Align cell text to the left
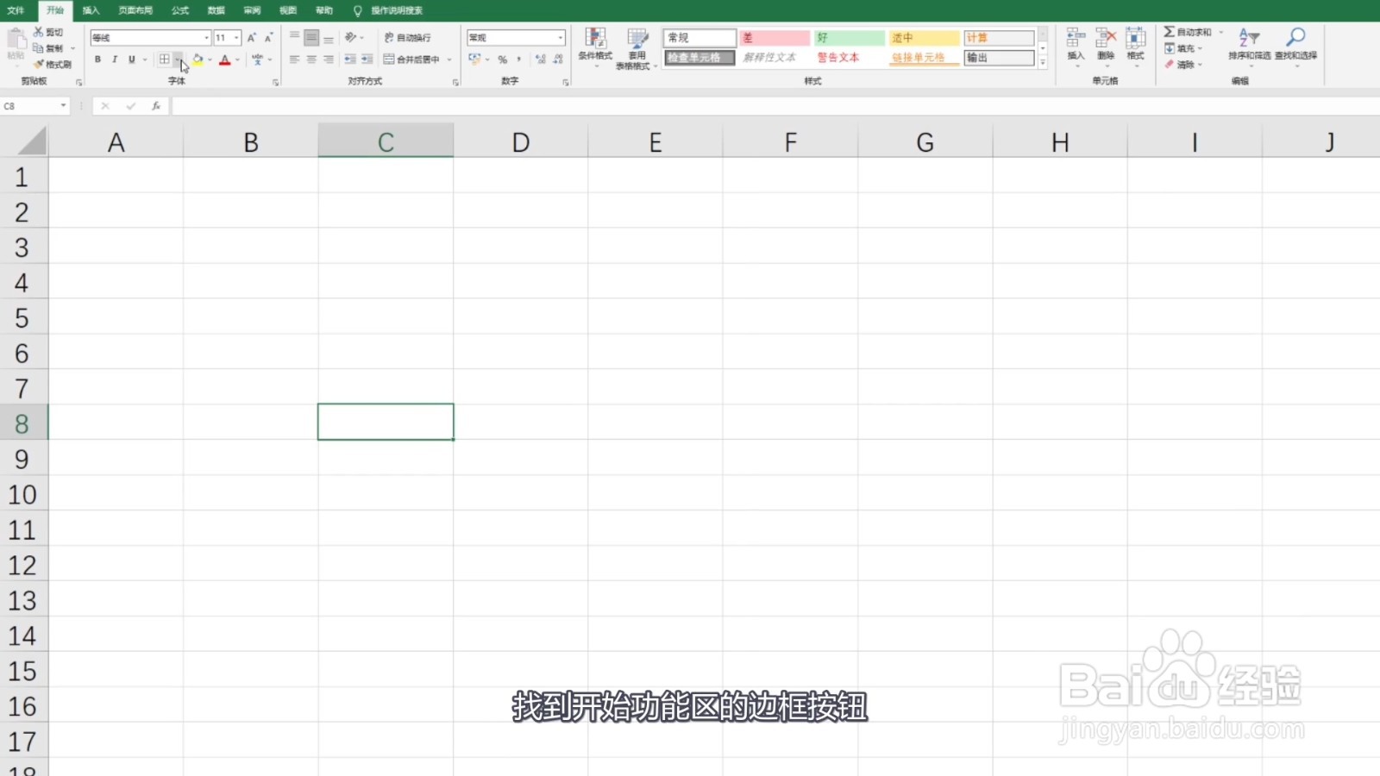Viewport: 1380px width, 776px height. click(x=295, y=59)
